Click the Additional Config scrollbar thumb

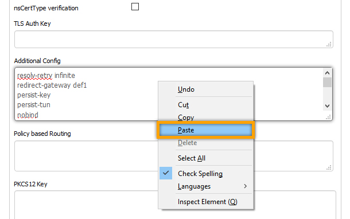tap(327, 83)
